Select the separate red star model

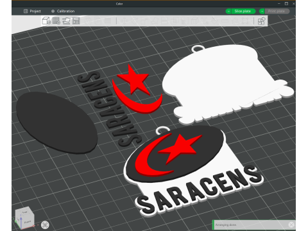[135, 80]
